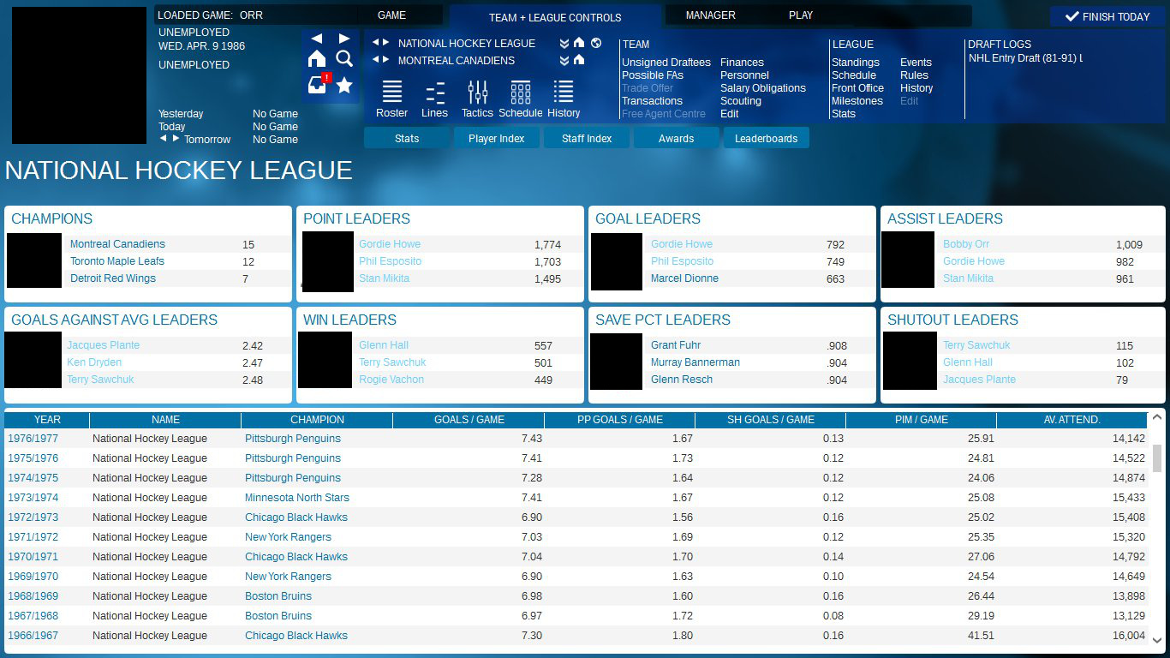The image size is (1170, 658).
Task: Switch to previous league arrow
Action: [x=375, y=43]
